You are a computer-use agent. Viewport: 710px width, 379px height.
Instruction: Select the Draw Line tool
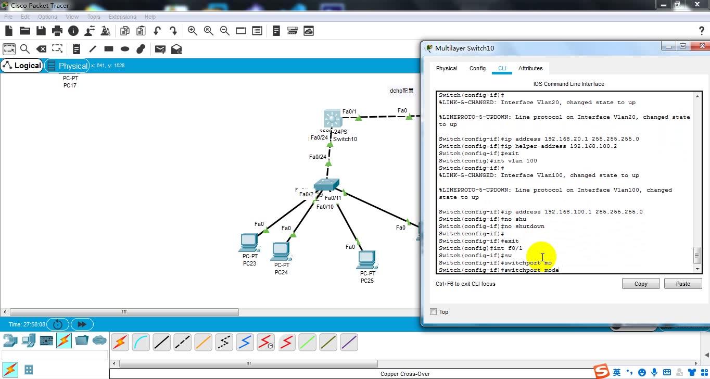coord(93,49)
